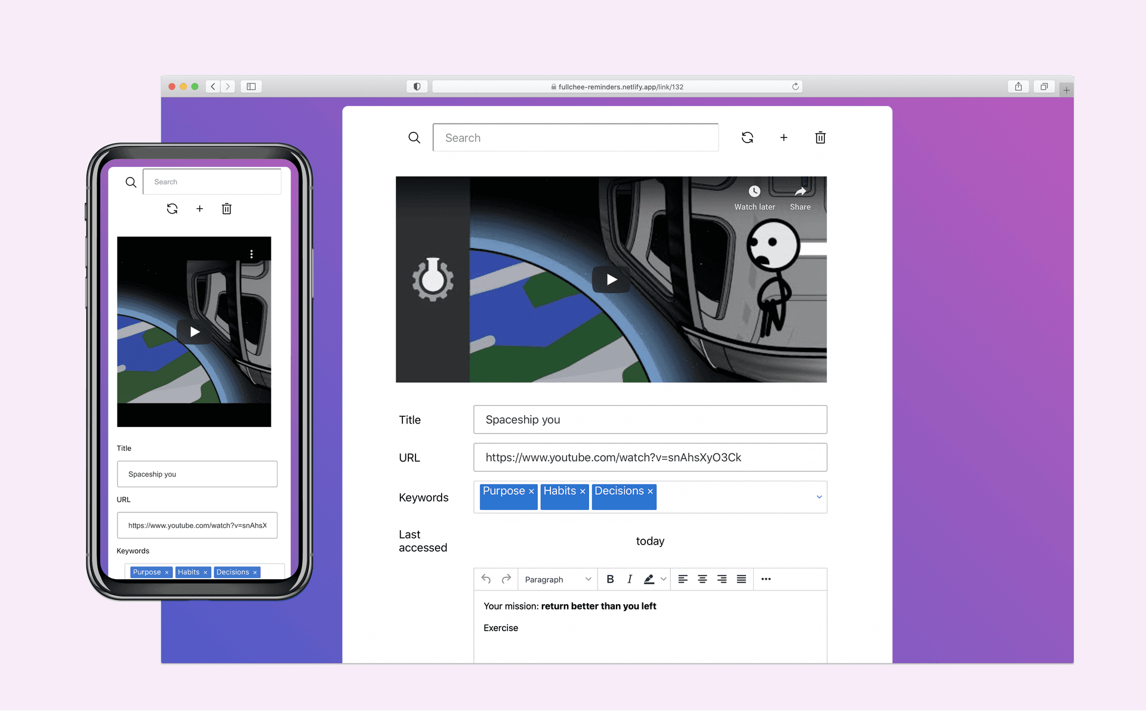Screen dimensions: 1146x711
Task: Open the more options ellipsis in the editor toolbar
Action: [x=766, y=579]
